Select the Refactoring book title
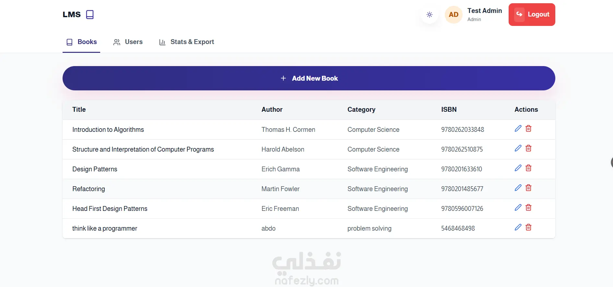The width and height of the screenshot is (613, 287). point(88,189)
